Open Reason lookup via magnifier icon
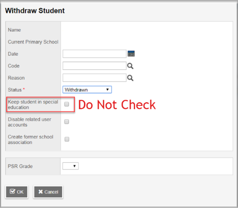Viewport: 238px width, 208px height. pos(130,78)
